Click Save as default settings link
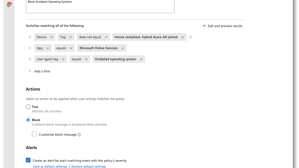The width and height of the screenshot is (299, 168). click(x=50, y=166)
